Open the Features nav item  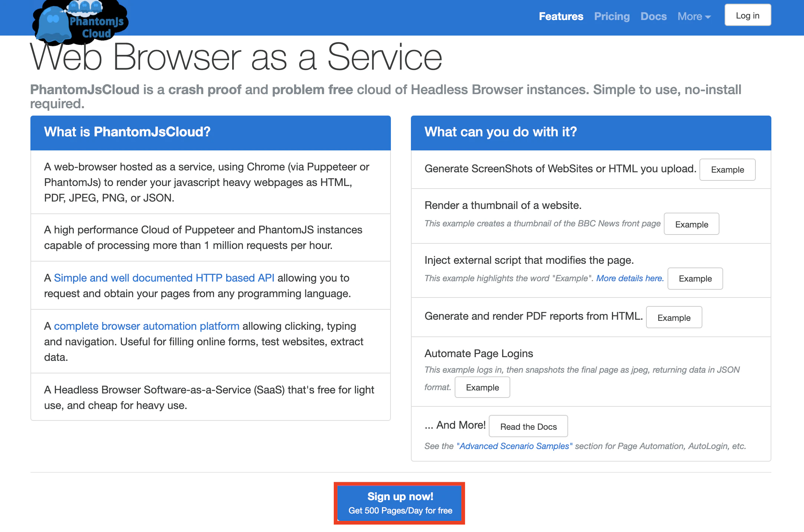(x=561, y=16)
